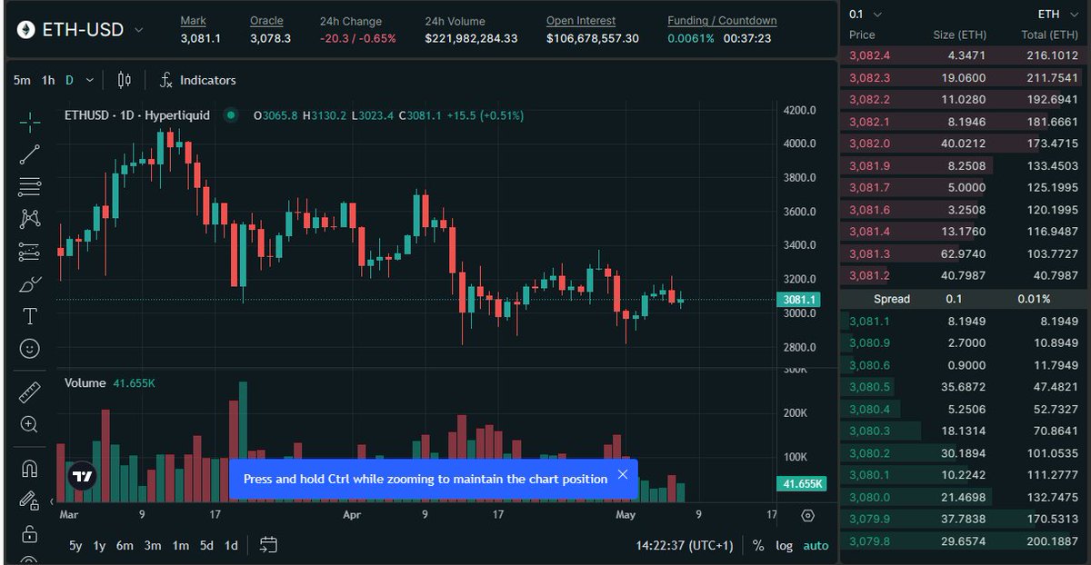Image resolution: width=1091 pixels, height=565 pixels.
Task: Select ask price 3,081.3 in order book
Action: click(x=869, y=253)
